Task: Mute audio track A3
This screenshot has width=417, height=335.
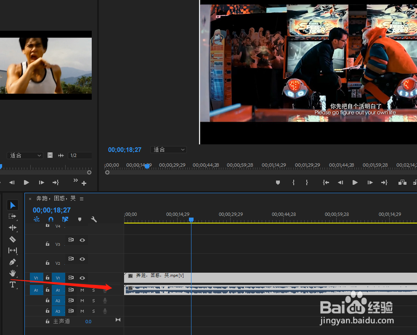Action: point(82,311)
